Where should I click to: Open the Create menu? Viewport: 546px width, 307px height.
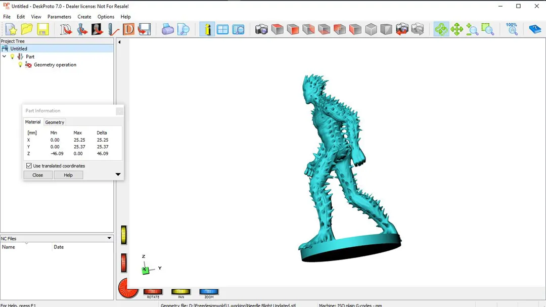coord(84,17)
